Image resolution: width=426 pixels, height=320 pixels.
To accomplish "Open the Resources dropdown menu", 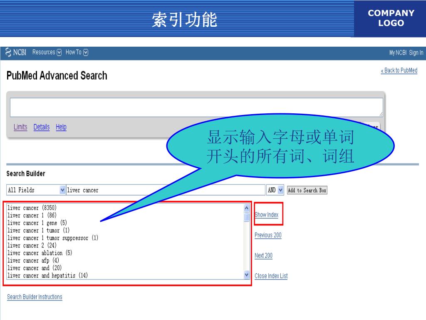I will (47, 52).
